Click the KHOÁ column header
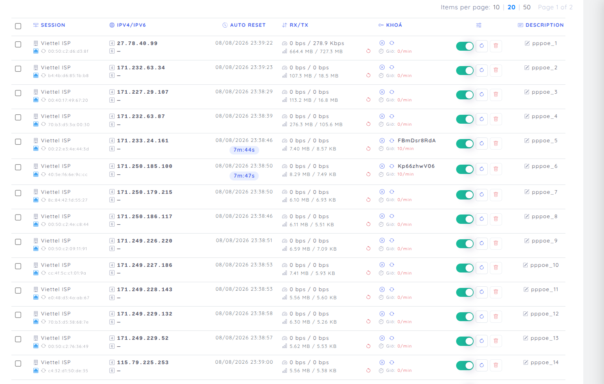Viewport: 604px width, 384px height. 390,25
